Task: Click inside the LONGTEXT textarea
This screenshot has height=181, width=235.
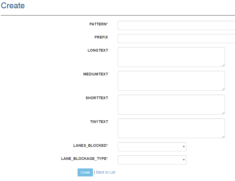Action: point(171,57)
